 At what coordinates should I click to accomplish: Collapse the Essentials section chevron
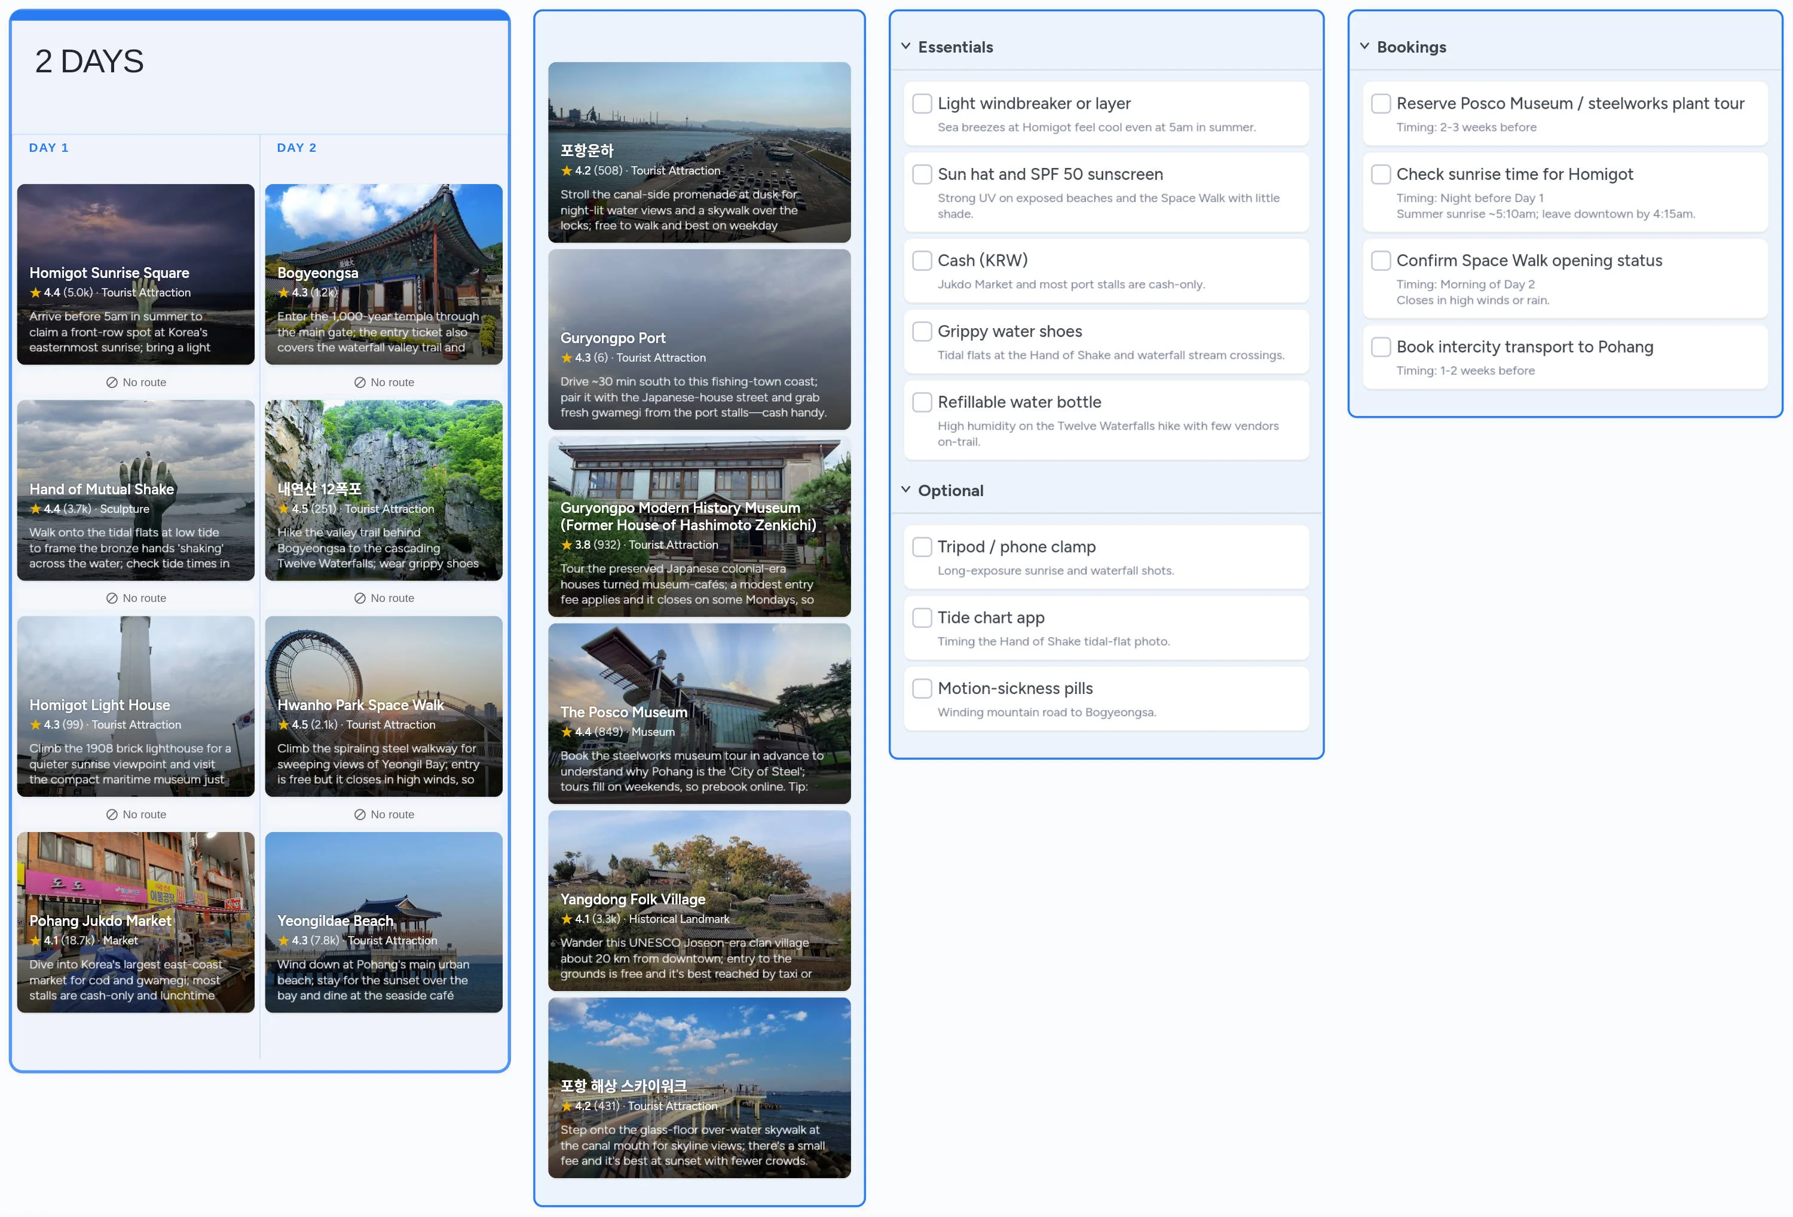coord(905,46)
